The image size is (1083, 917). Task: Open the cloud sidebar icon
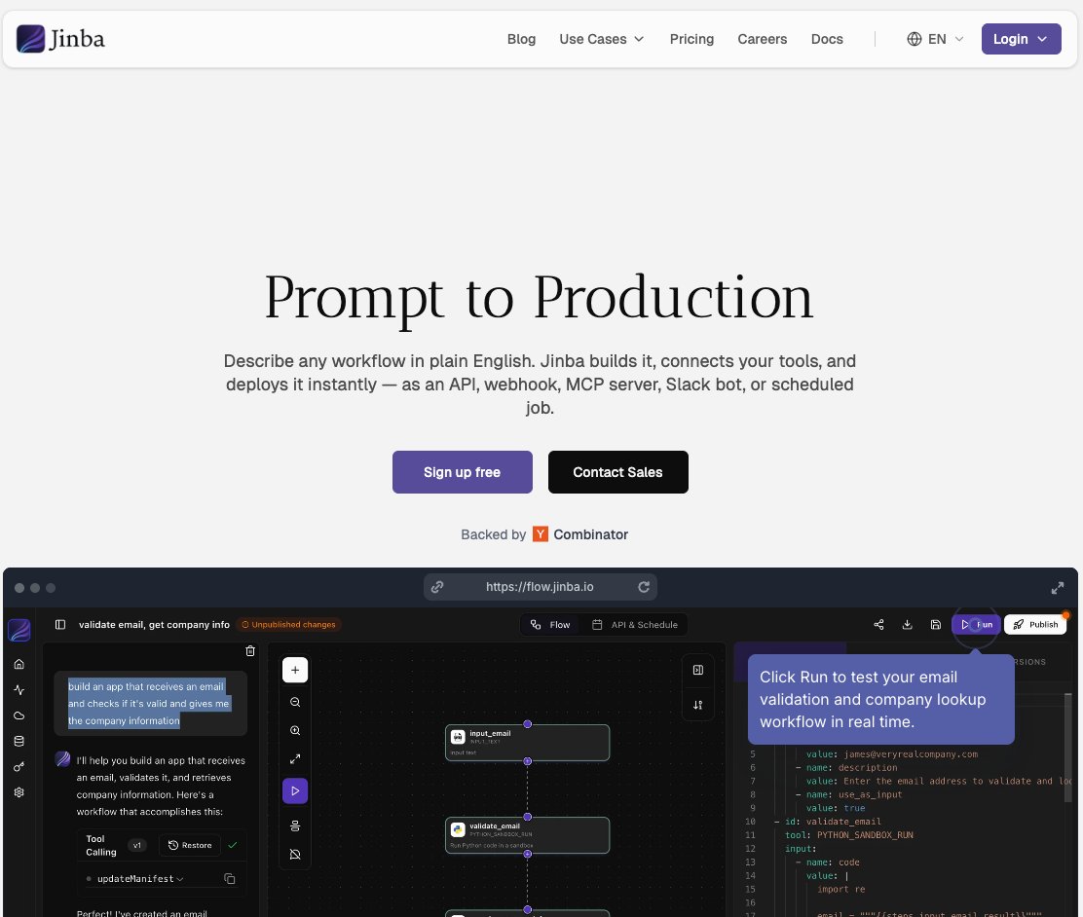point(19,715)
